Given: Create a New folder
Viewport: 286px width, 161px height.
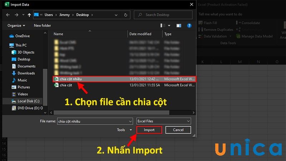Looking at the screenshot, I should (42, 25).
